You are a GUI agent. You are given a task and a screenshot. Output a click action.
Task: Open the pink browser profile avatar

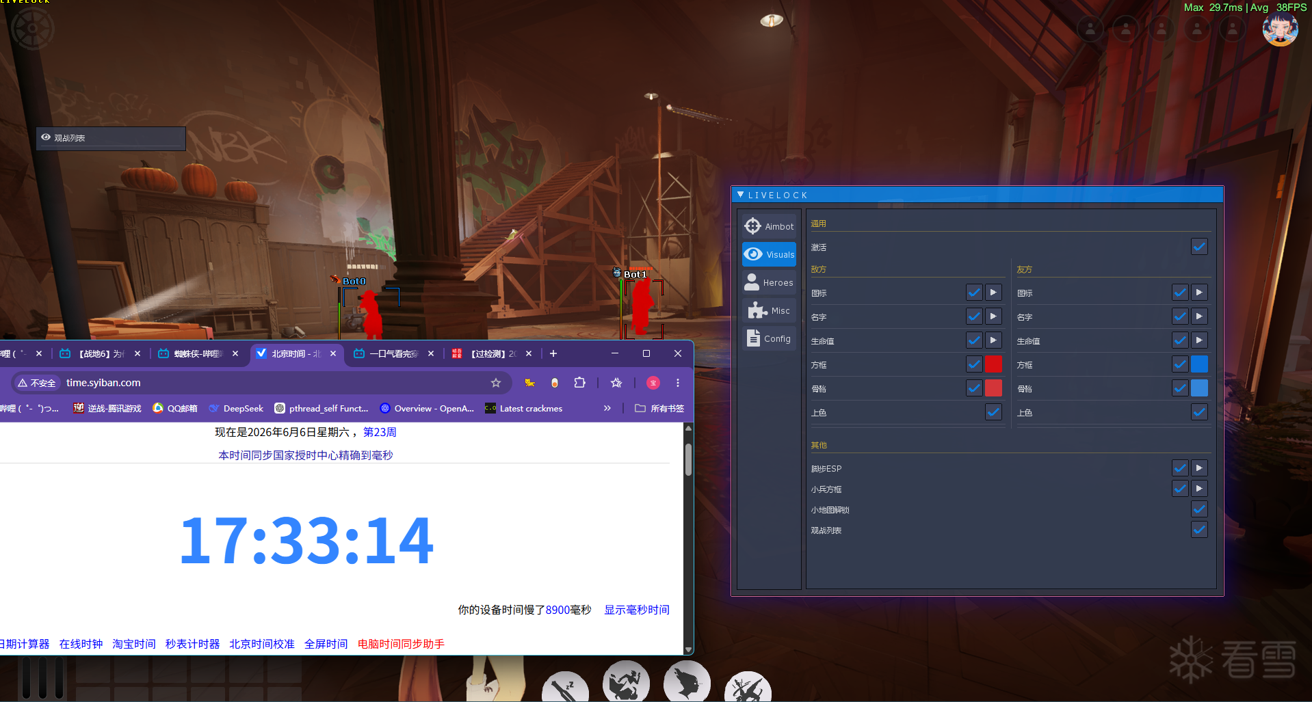653,383
